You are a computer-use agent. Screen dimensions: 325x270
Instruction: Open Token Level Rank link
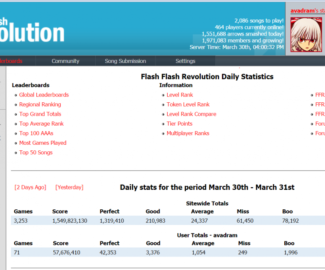188,104
